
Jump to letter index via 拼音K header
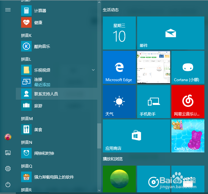coord(26,35)
